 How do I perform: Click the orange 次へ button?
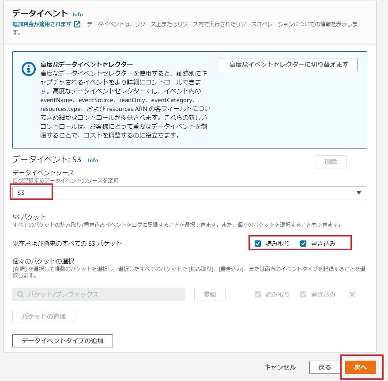click(x=360, y=367)
